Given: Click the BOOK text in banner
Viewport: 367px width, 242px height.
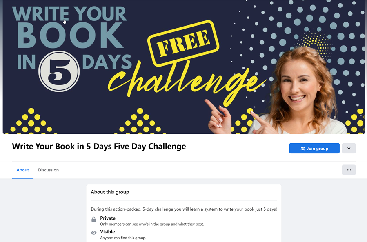Looking at the screenshot, I should 70,36.
